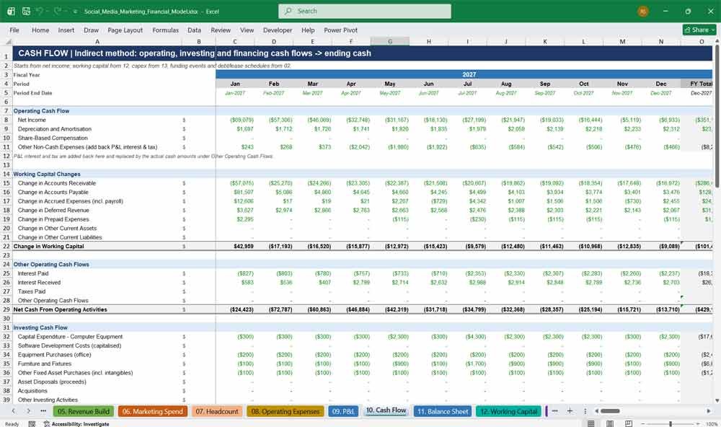This screenshot has height=427, width=721.
Task: Click the macro recording icon in status bar
Action: tap(32, 424)
